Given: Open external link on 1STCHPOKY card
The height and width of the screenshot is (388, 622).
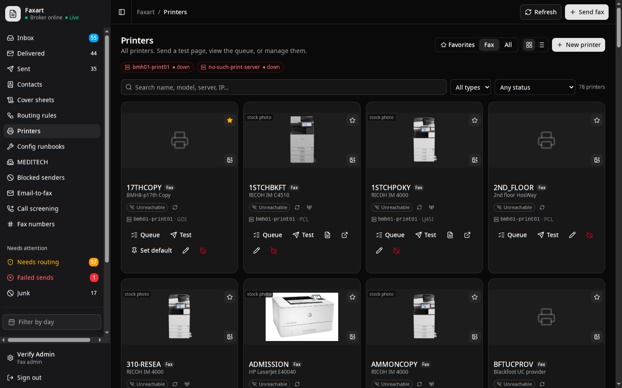Looking at the screenshot, I should click(x=467, y=235).
